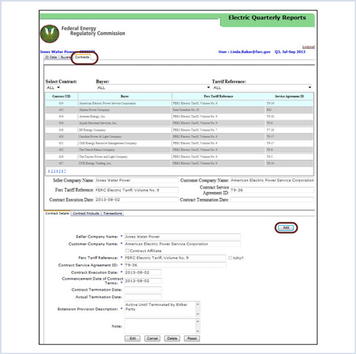Click the Edit button
The image size is (356, 354).
pyautogui.click(x=132, y=338)
